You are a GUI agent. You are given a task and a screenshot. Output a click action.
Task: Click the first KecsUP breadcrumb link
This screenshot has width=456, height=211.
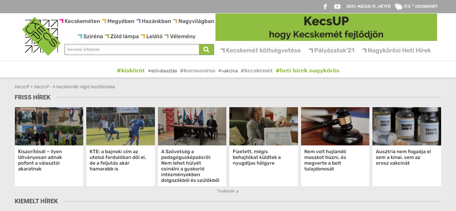click(x=22, y=87)
